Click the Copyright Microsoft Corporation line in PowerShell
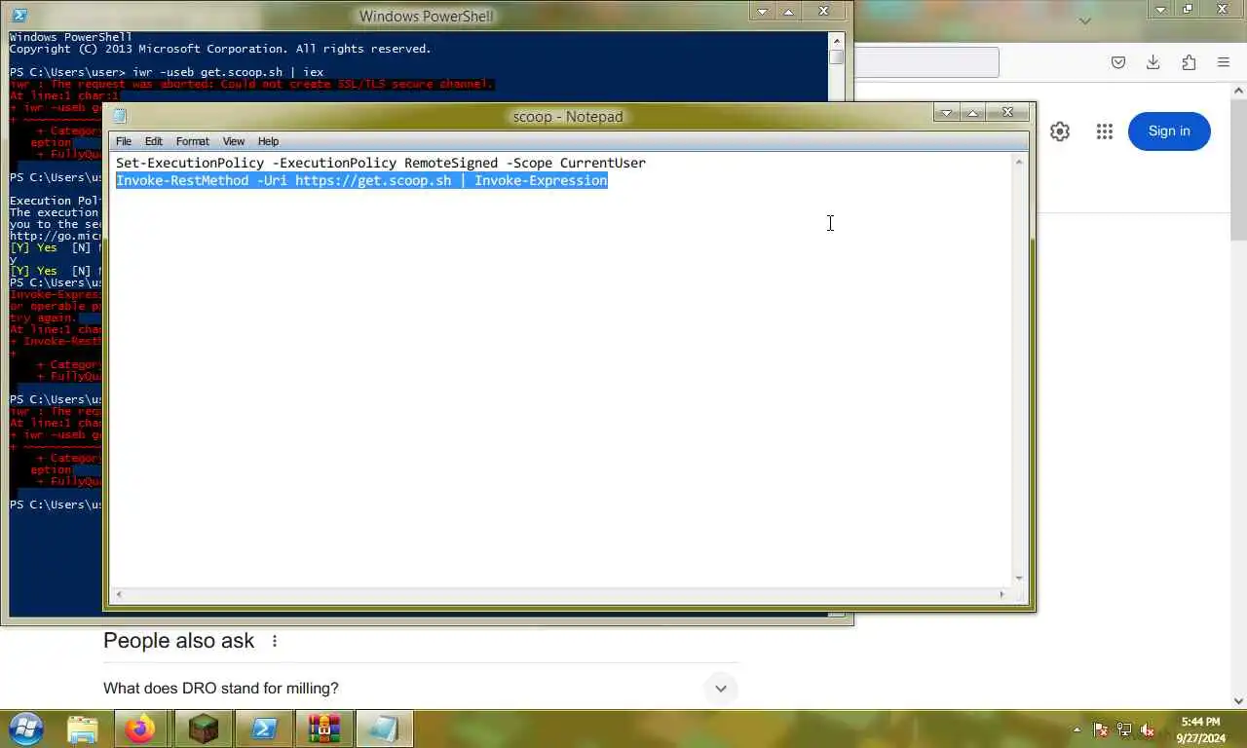Image resolution: width=1247 pixels, height=748 pixels. pos(220,49)
